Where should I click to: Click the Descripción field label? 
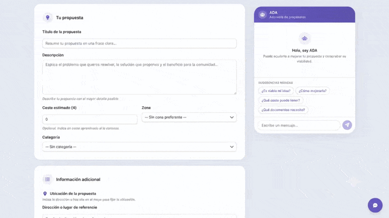click(x=53, y=55)
